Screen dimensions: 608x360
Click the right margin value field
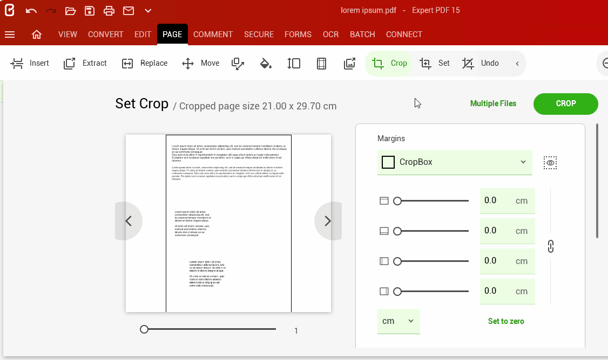pos(507,292)
